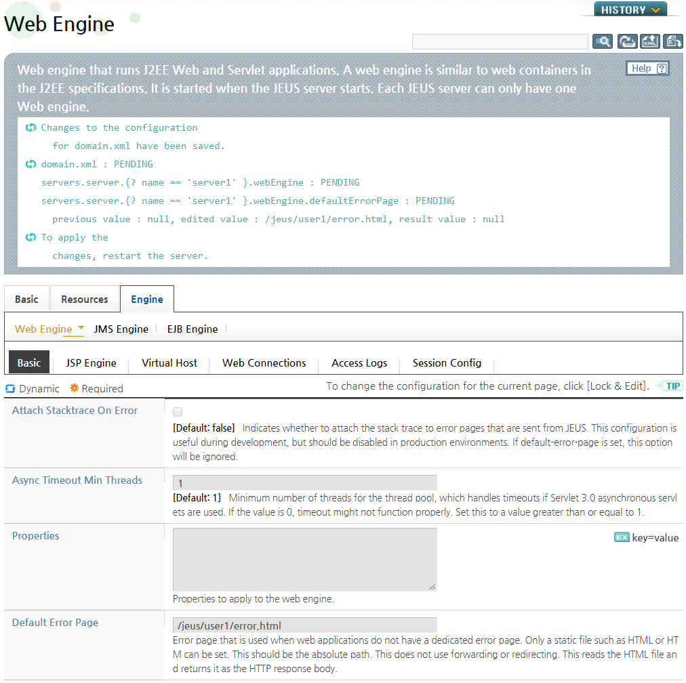Click the rightmost resource export toolbar icon
The width and height of the screenshot is (686, 683).
(x=672, y=41)
